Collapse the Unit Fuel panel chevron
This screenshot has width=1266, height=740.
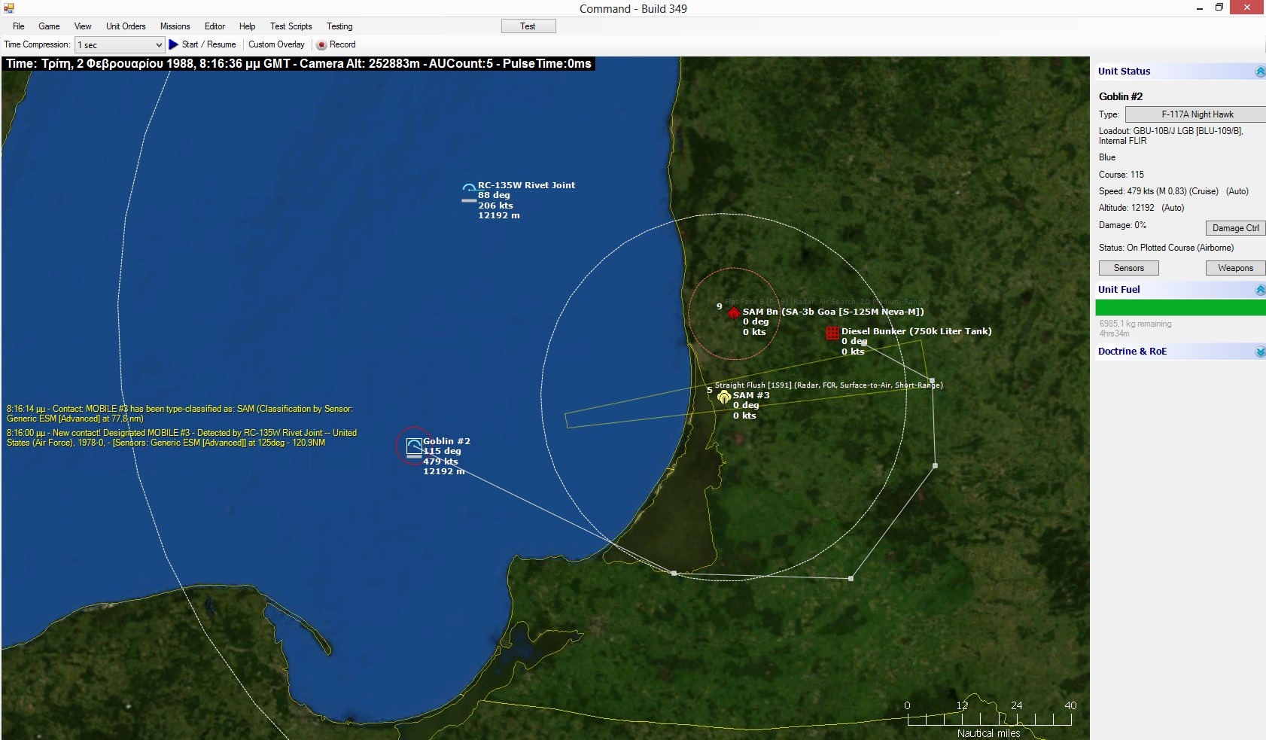pos(1259,289)
